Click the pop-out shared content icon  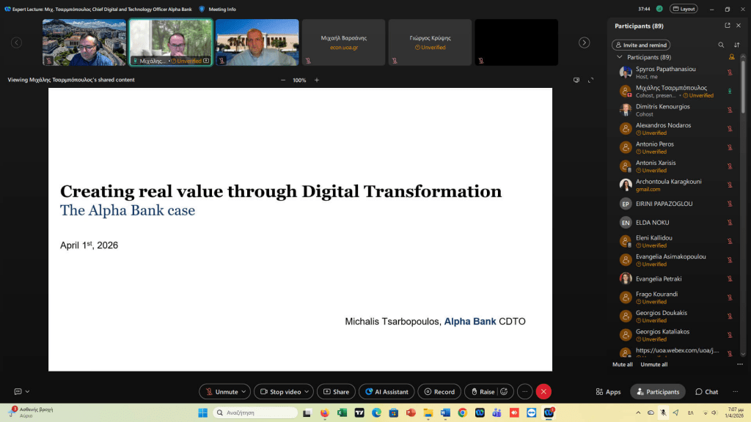[576, 80]
